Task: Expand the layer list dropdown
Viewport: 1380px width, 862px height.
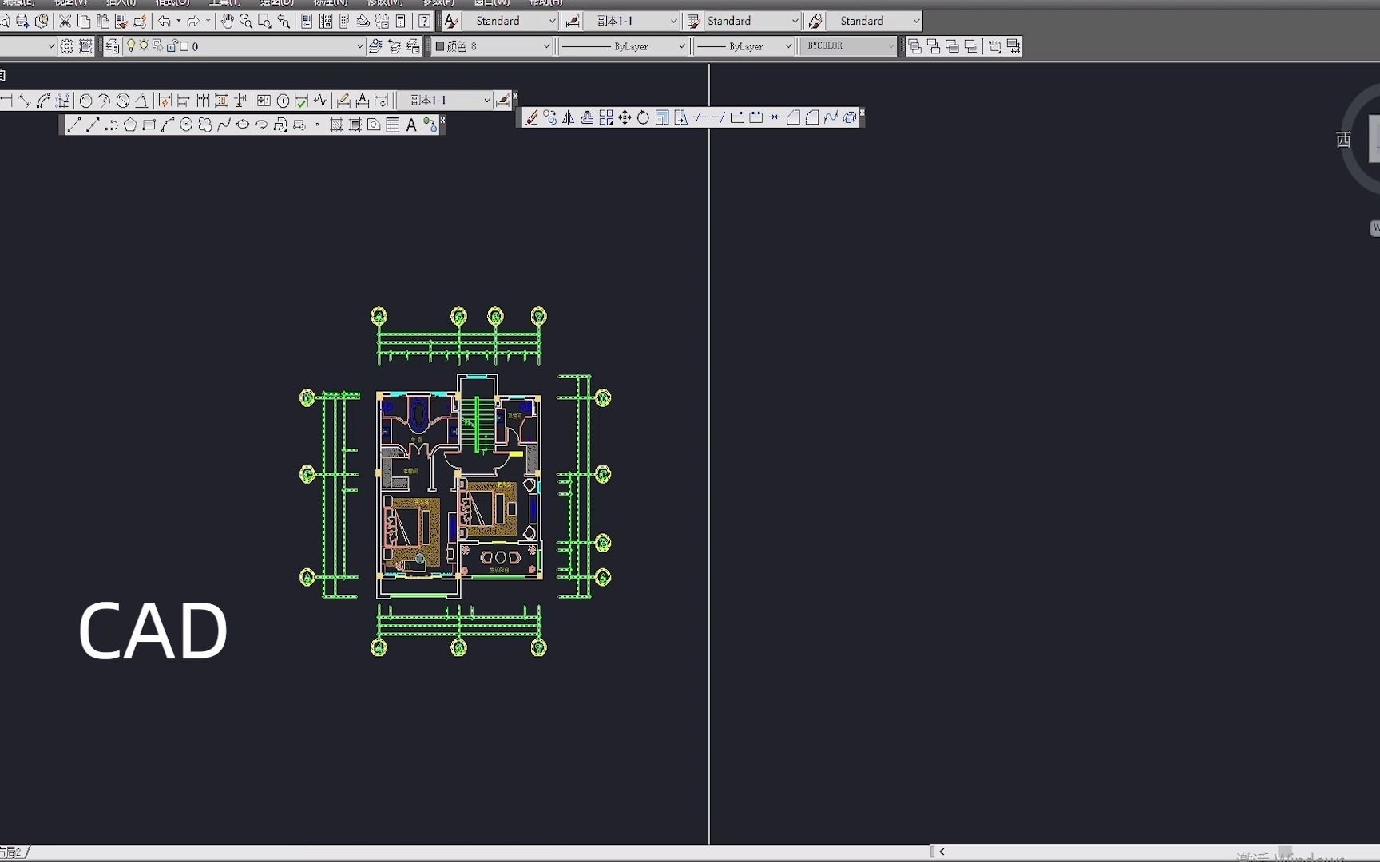Action: [359, 46]
